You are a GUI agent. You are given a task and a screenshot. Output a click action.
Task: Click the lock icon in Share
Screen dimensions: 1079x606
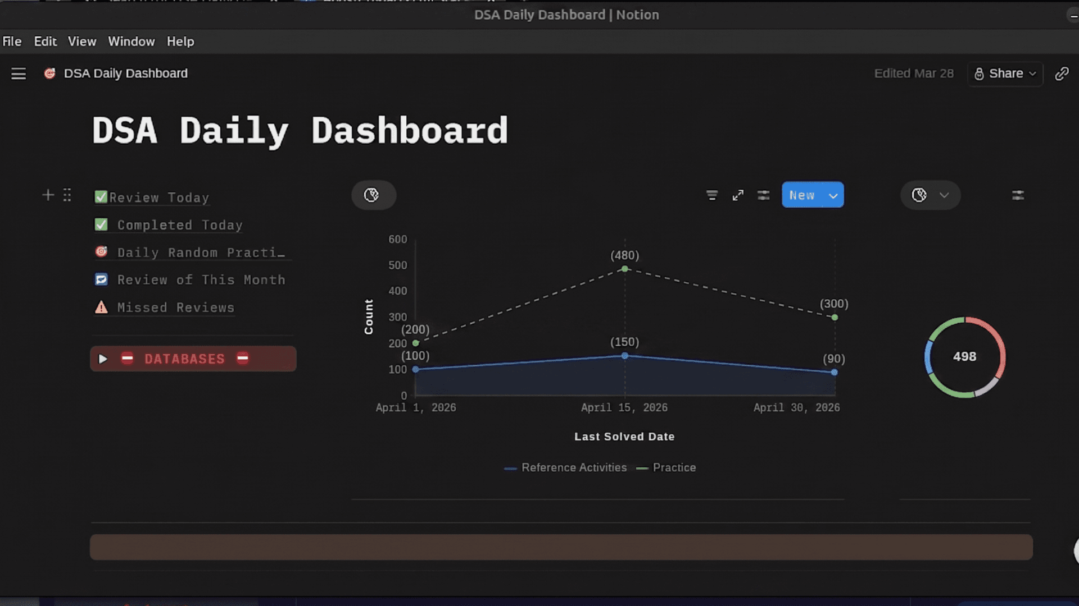[979, 74]
